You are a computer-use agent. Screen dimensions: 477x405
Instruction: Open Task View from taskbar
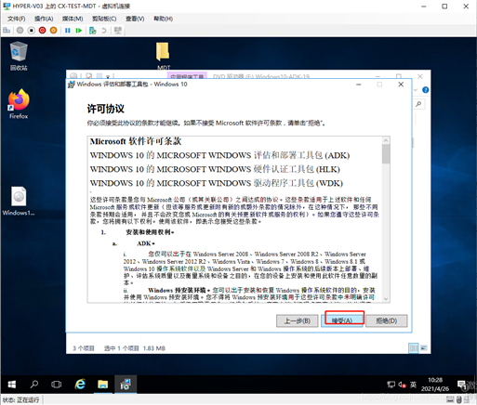pyautogui.click(x=57, y=385)
